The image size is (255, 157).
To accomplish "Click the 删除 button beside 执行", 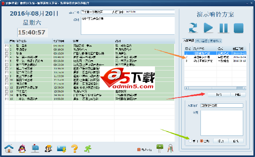I will [x=238, y=94].
